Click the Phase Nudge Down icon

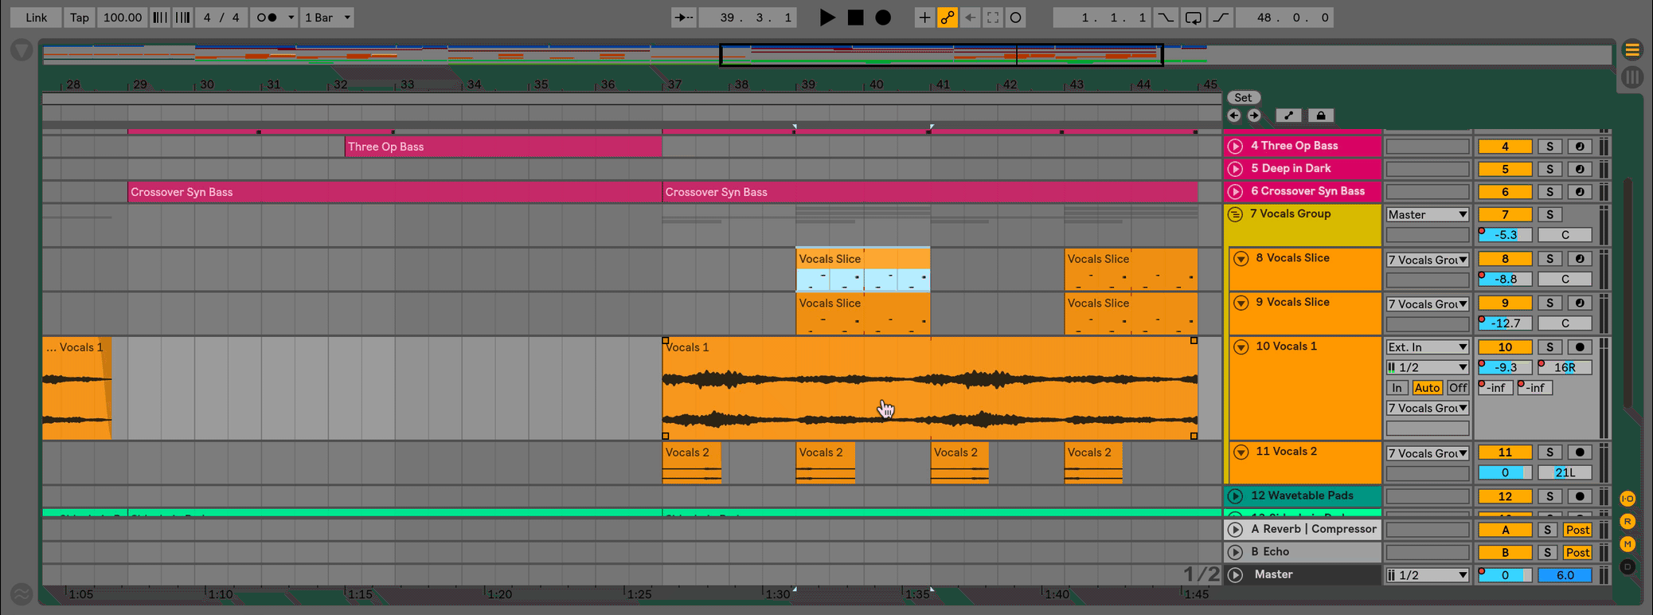tap(160, 18)
